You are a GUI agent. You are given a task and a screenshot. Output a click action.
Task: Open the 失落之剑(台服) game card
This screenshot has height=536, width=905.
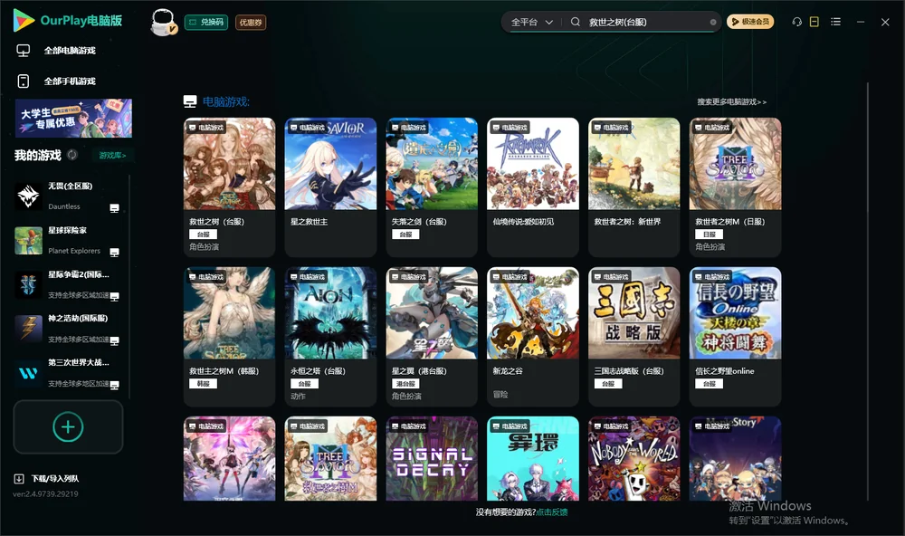432,187
